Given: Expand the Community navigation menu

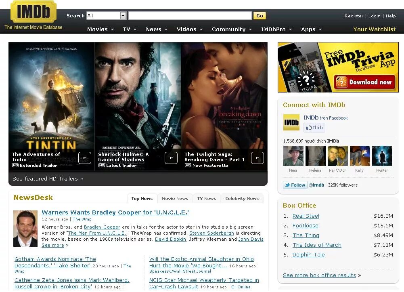Looking at the screenshot, I should (232, 29).
